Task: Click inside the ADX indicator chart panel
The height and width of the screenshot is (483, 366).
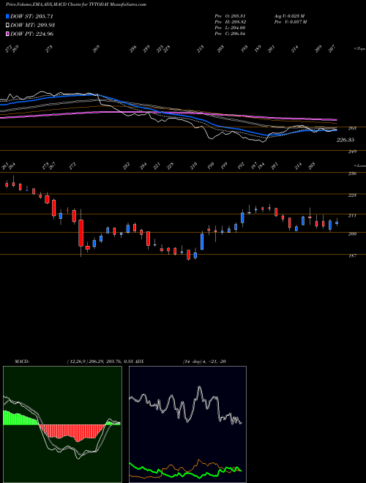Action: 187,424
